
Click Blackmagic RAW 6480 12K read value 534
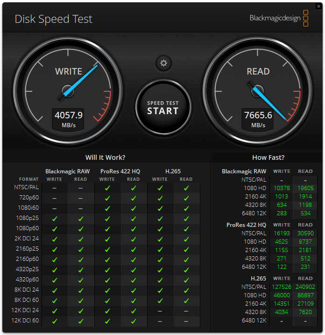coord(305,213)
